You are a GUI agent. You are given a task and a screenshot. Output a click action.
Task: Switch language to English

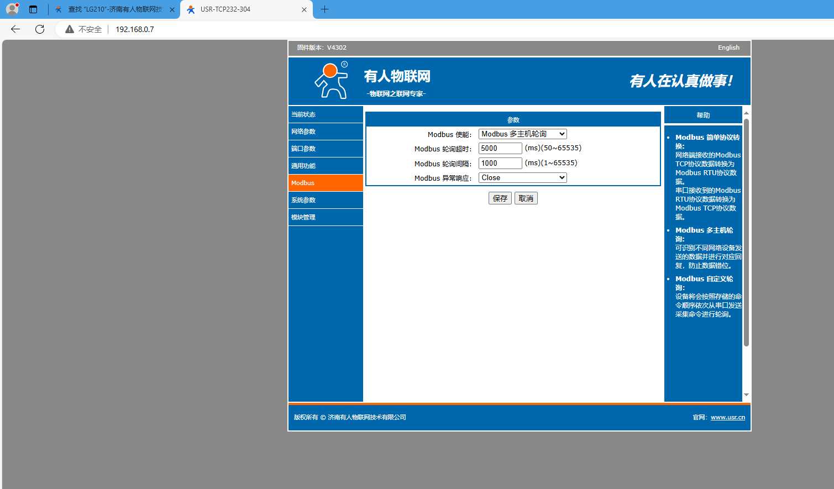[x=728, y=48]
